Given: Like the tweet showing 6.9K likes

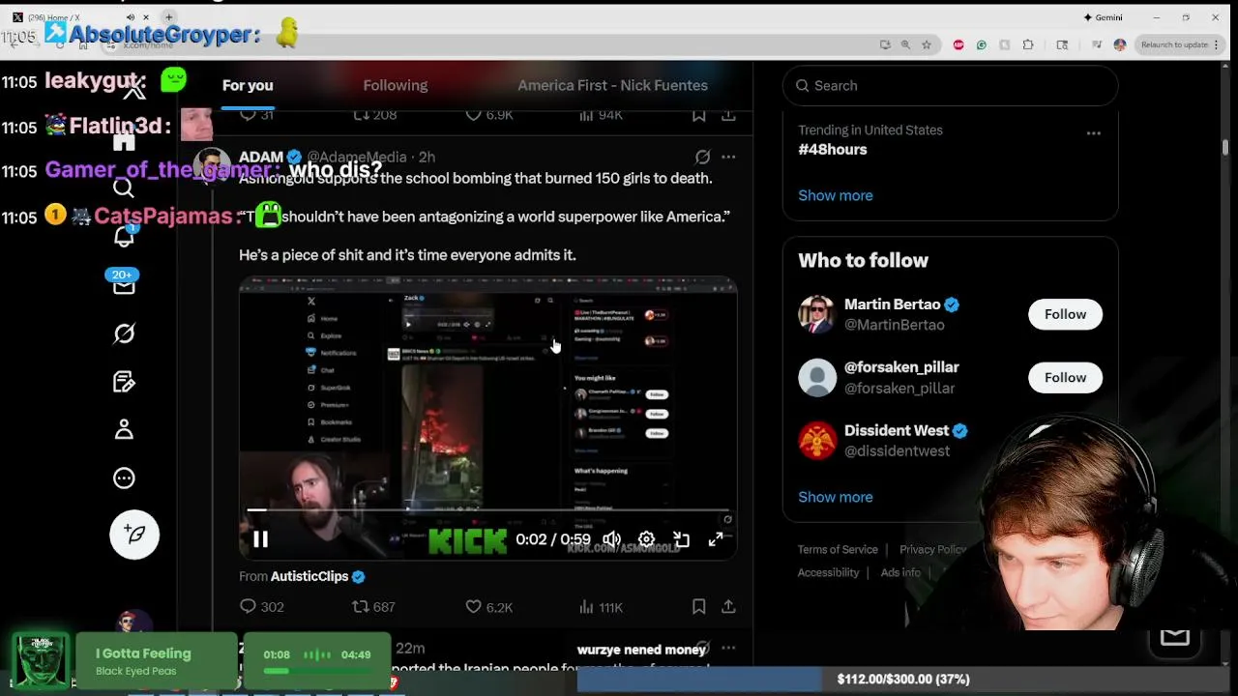Looking at the screenshot, I should tap(488, 115).
